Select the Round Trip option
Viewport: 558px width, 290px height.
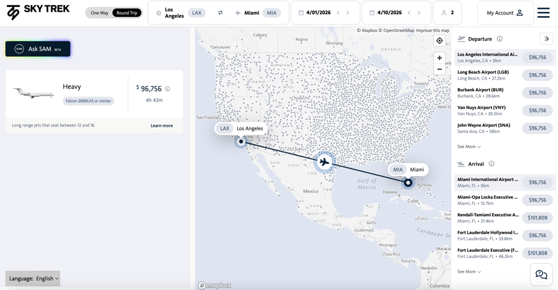(x=127, y=13)
